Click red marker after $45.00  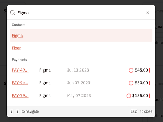point(150,70)
